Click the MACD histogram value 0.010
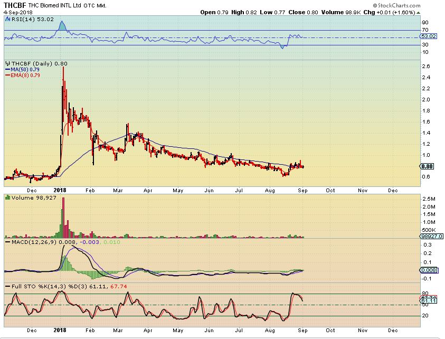Viewport: 445px width, 339px height. tap(112, 242)
